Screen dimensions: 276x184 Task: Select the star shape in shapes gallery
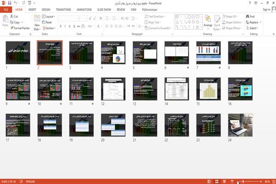click(x=197, y=27)
